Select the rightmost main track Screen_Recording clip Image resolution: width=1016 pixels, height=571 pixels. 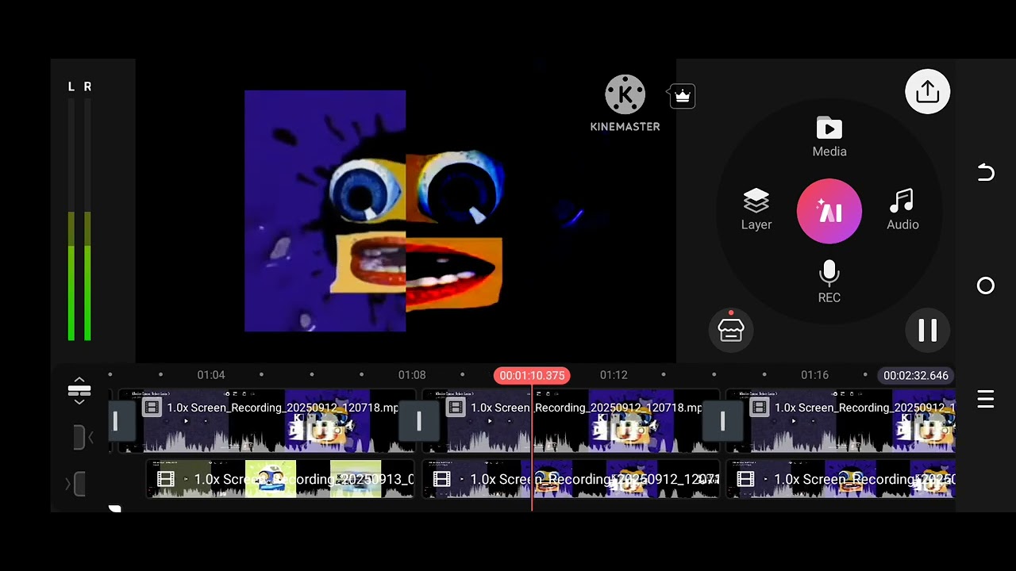[x=841, y=421]
